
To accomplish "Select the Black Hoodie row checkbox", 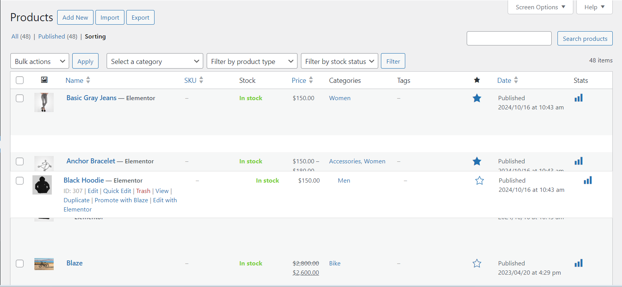I will pyautogui.click(x=20, y=181).
